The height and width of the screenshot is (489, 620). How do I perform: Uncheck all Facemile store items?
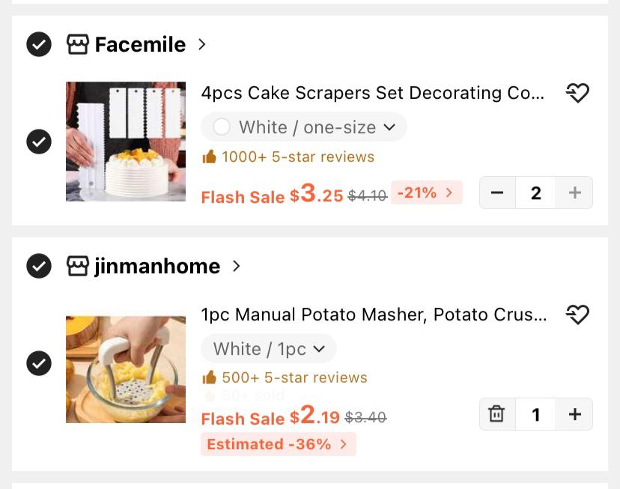point(39,44)
